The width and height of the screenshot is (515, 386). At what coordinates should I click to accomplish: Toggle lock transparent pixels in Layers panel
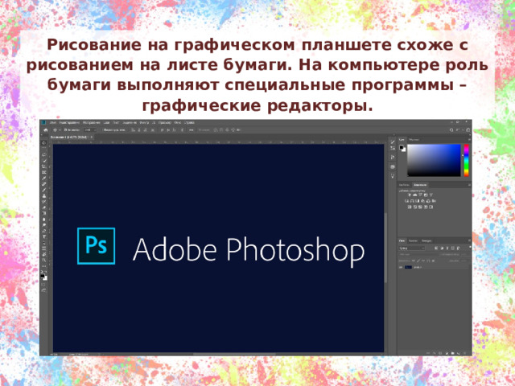tap(414, 261)
